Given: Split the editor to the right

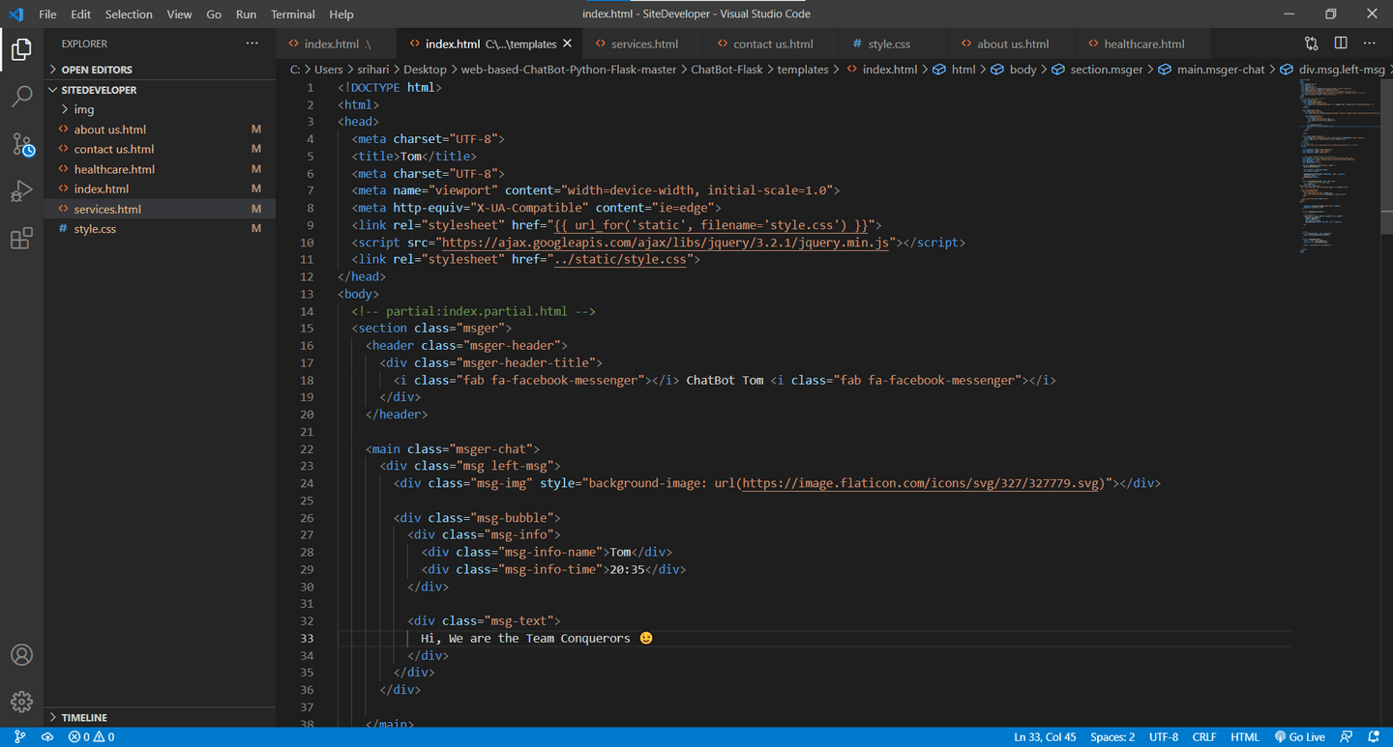Looking at the screenshot, I should pyautogui.click(x=1341, y=43).
